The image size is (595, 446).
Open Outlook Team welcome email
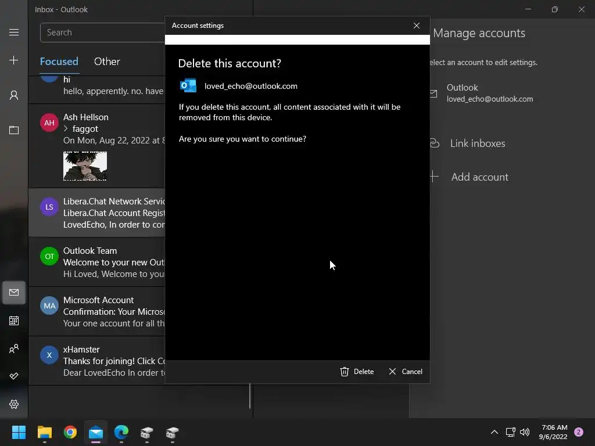[97, 262]
